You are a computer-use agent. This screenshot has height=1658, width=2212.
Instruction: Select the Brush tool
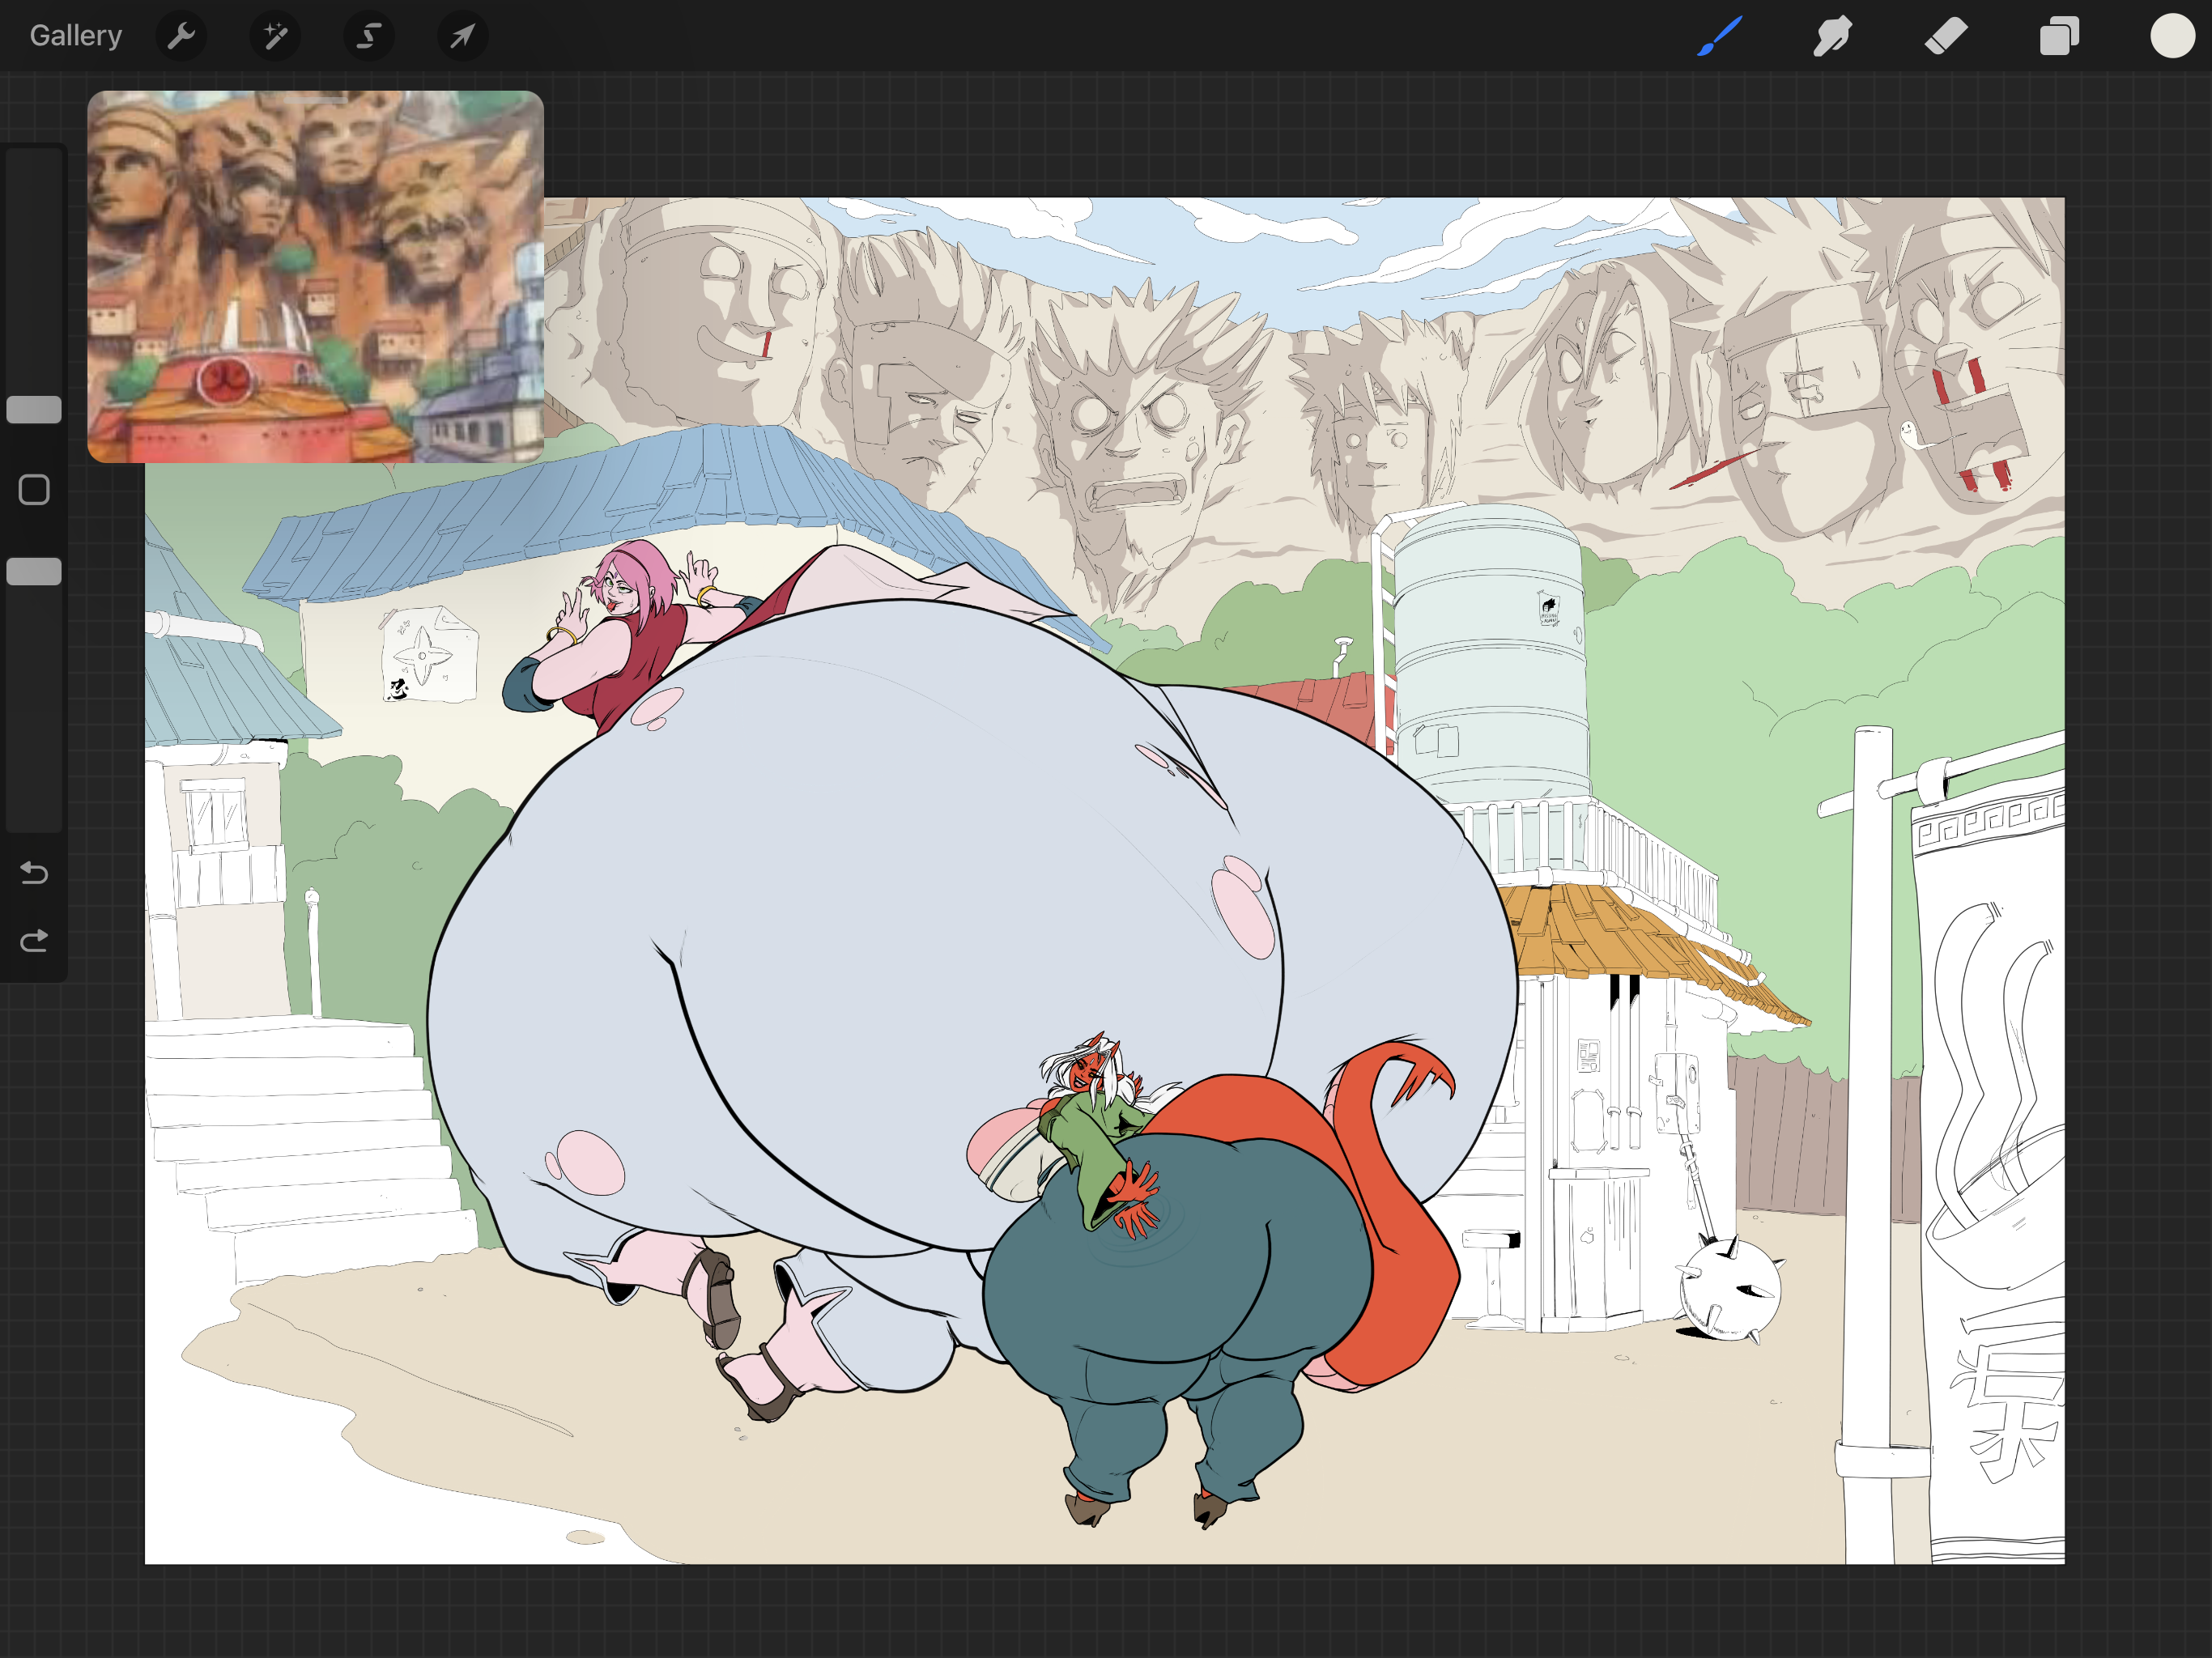[1720, 36]
